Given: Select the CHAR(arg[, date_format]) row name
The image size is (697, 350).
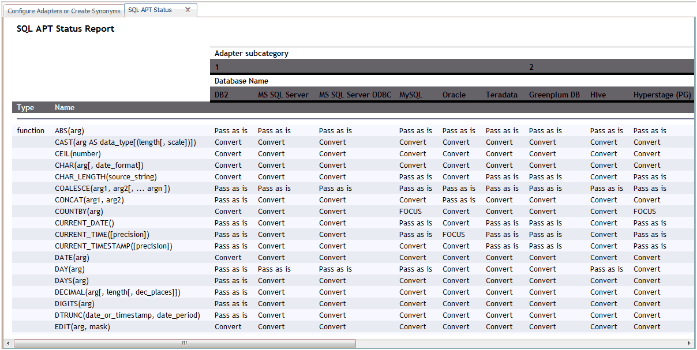Looking at the screenshot, I should pos(99,165).
